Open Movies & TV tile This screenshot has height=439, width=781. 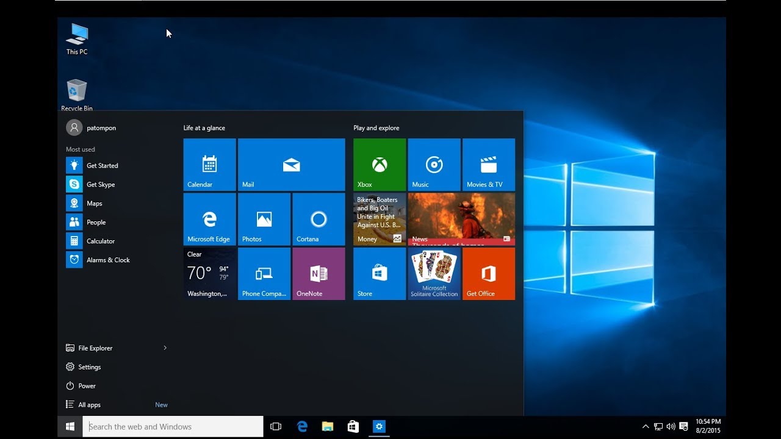click(x=489, y=165)
